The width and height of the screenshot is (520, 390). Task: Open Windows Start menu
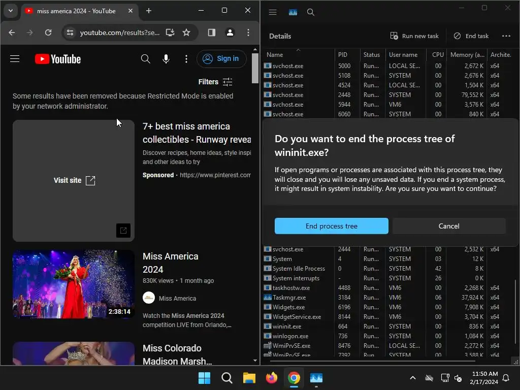(x=204, y=378)
